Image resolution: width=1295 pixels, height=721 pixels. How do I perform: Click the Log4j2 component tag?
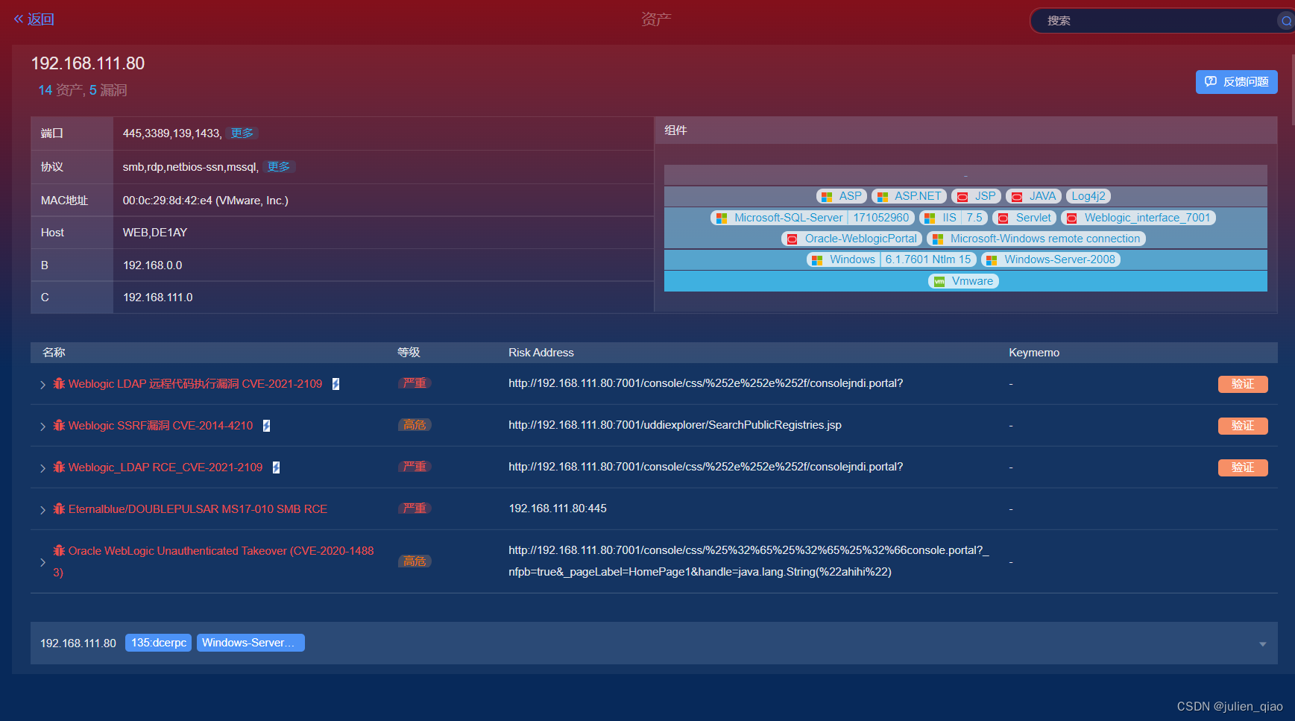tap(1088, 196)
